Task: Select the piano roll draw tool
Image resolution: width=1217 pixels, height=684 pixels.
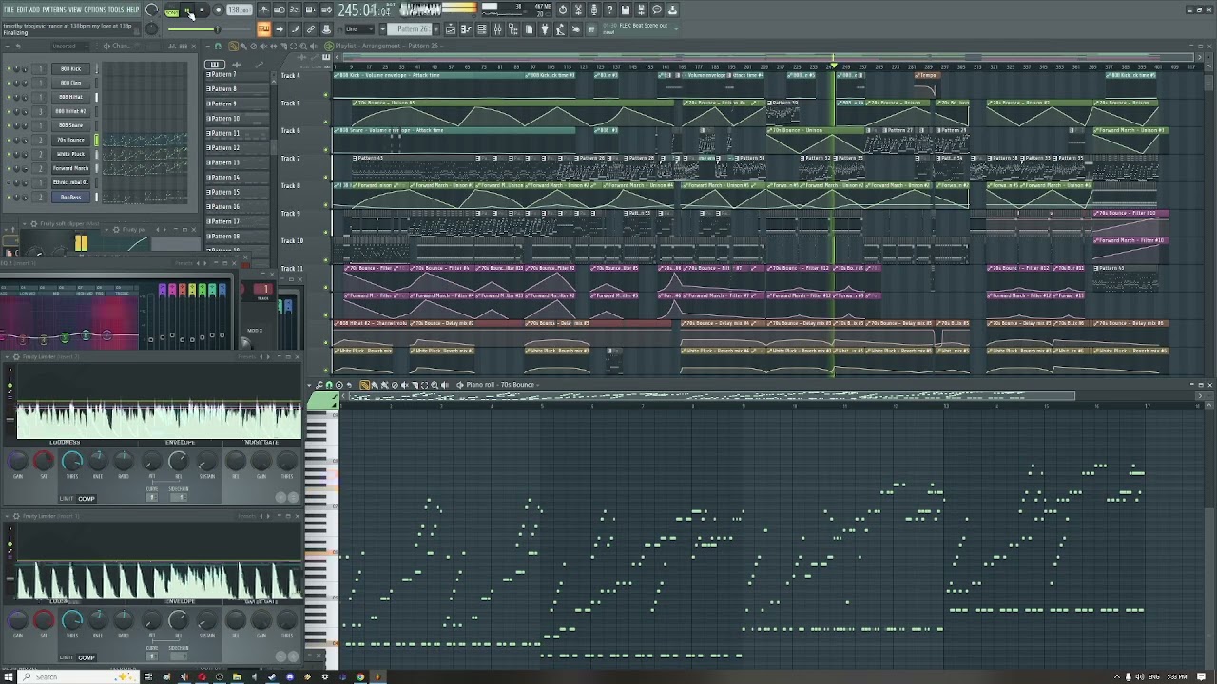Action: (364, 385)
